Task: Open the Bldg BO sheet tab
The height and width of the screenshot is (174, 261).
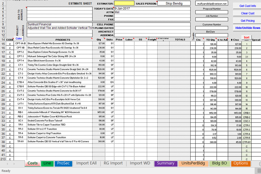Action: (219, 163)
